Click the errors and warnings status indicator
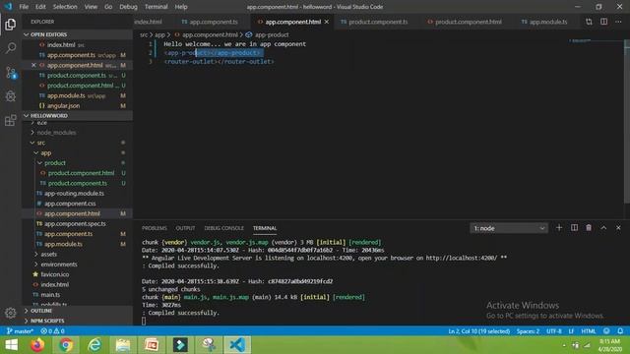 pyautogui.click(x=52, y=331)
